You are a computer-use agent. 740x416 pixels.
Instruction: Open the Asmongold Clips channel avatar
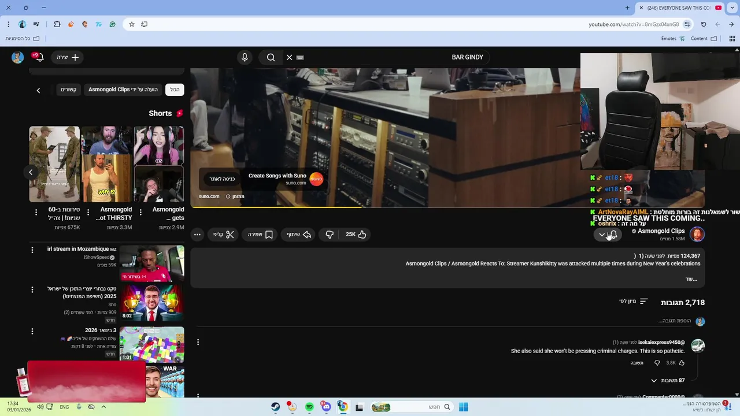click(697, 234)
